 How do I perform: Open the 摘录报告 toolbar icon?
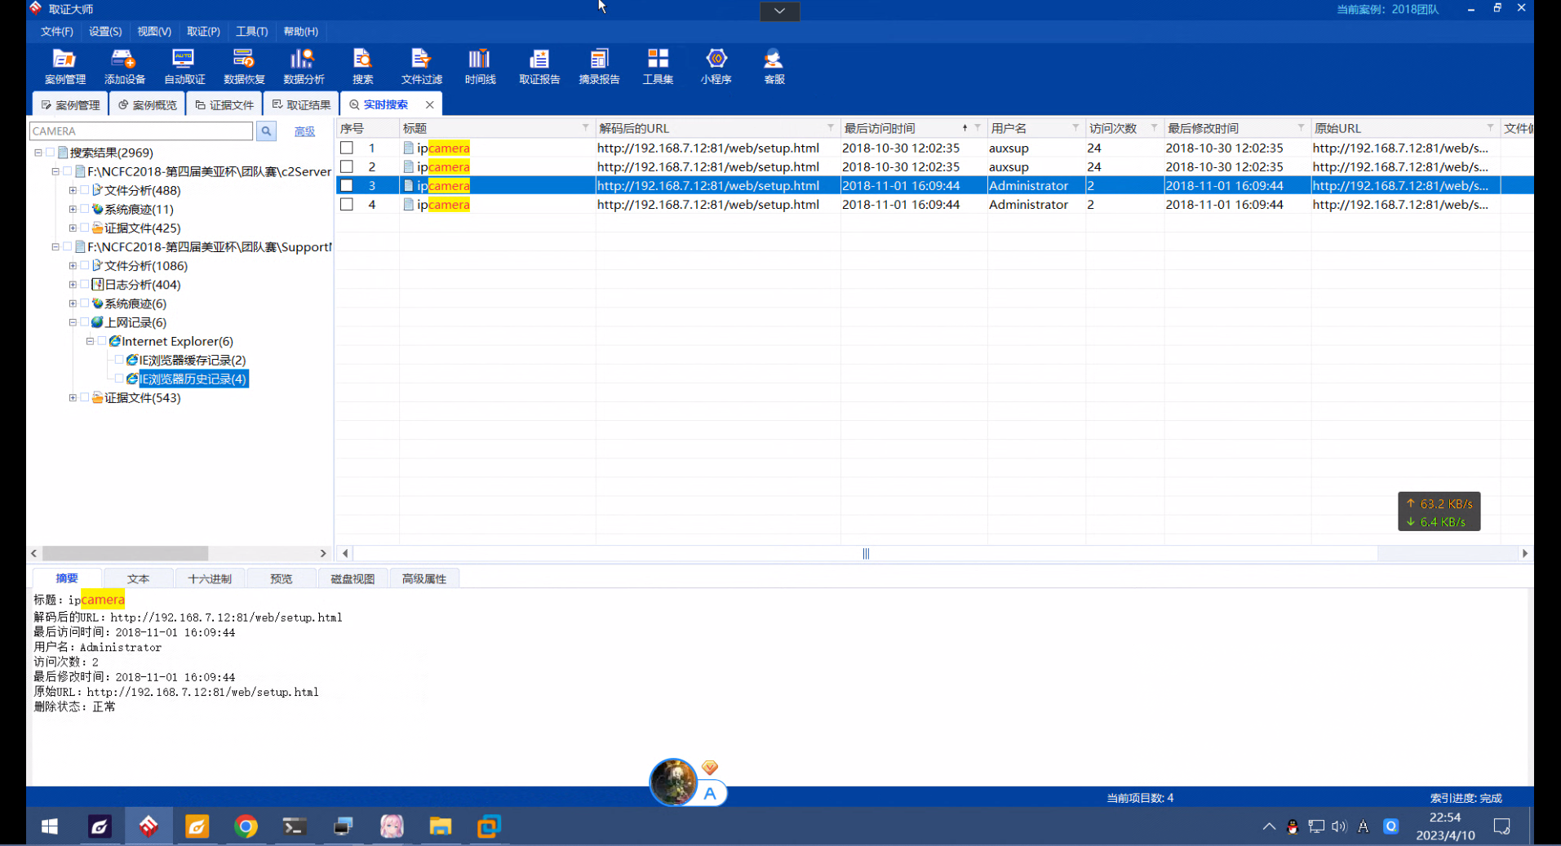point(599,66)
